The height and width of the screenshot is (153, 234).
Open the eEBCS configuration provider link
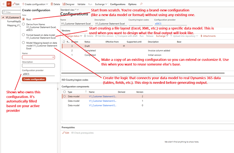pyautogui.click(x=158, y=24)
